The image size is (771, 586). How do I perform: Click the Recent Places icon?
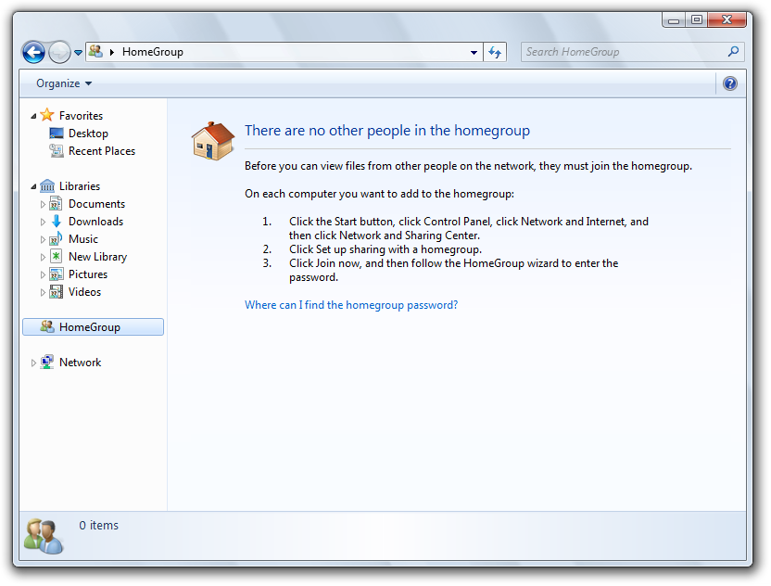(57, 151)
